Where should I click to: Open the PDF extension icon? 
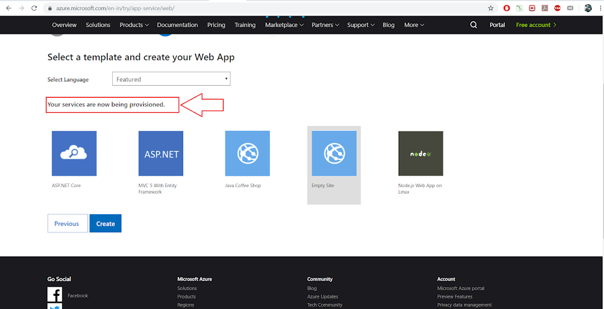(545, 8)
